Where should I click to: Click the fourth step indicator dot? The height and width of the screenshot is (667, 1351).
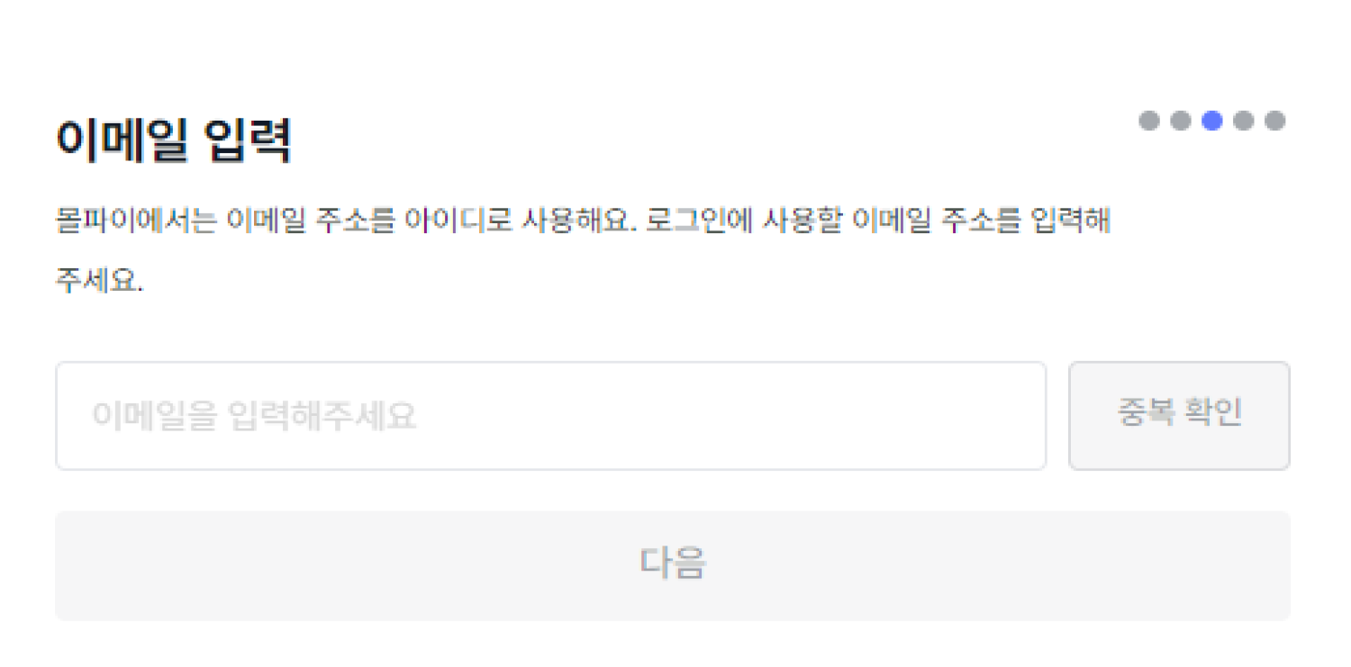coord(1244,121)
